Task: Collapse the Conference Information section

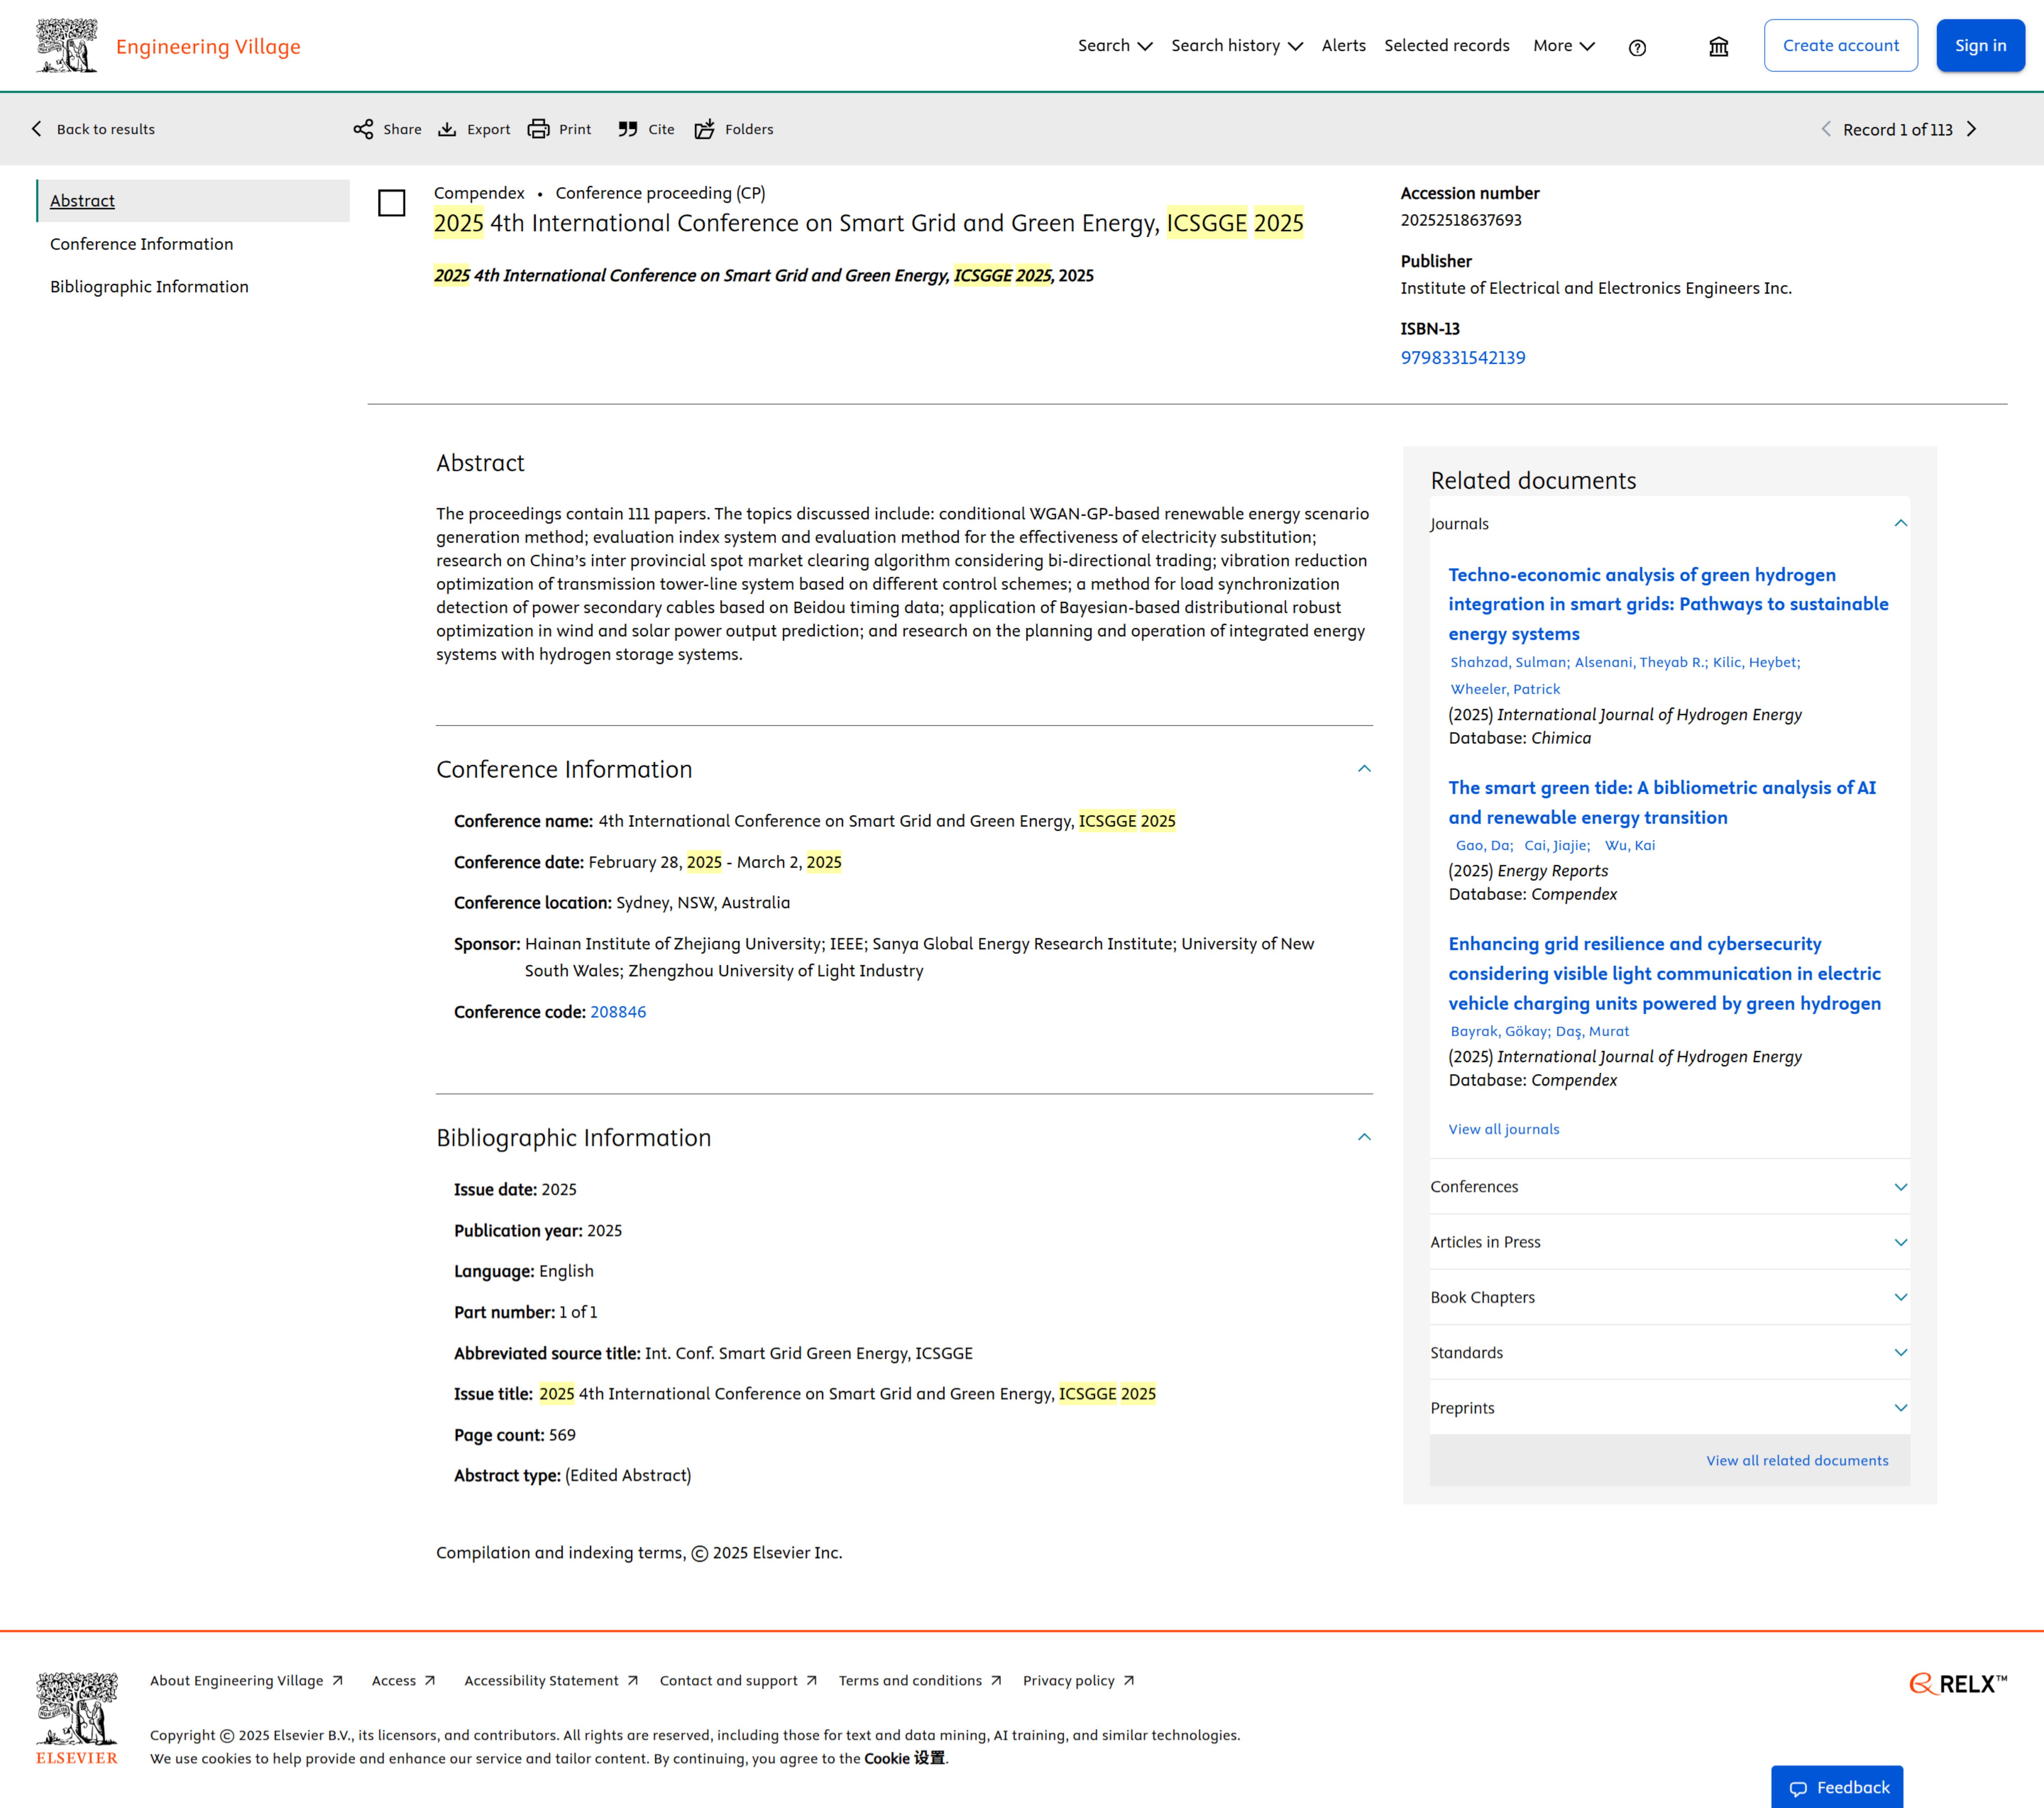Action: (1364, 769)
